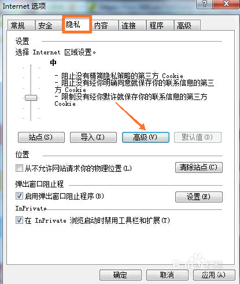Uncheck 启用弹出窗口阻止程序 checkbox
Image resolution: width=240 pixels, height=284 pixels.
point(19,196)
